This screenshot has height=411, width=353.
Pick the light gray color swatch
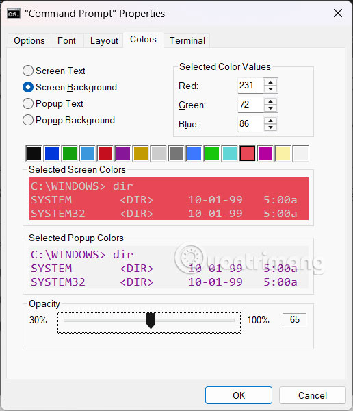coord(159,153)
